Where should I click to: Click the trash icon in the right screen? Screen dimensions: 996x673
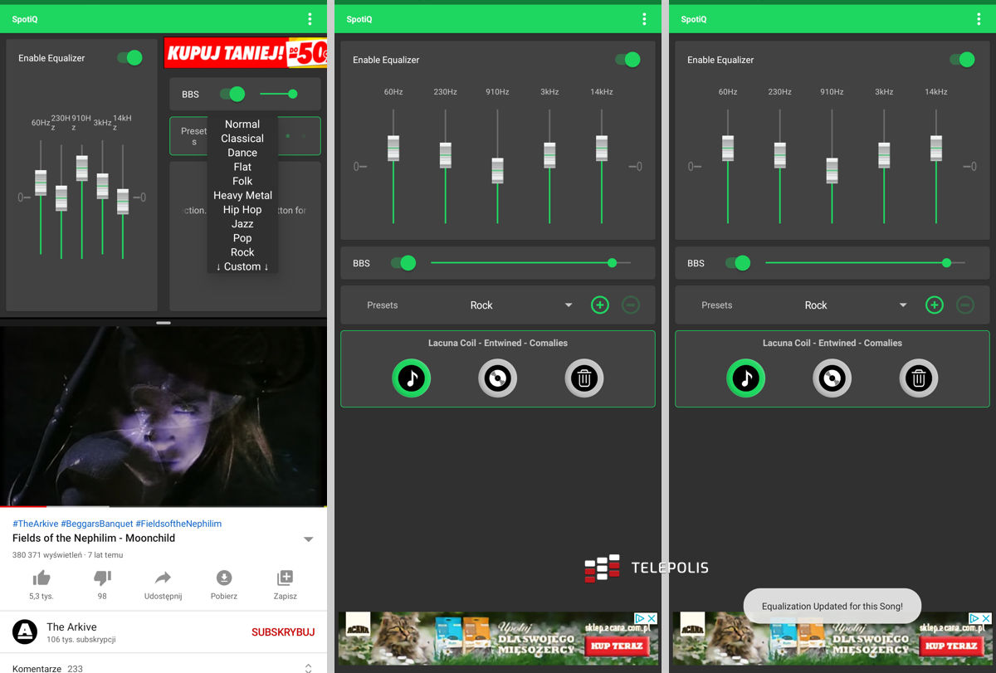click(x=918, y=378)
